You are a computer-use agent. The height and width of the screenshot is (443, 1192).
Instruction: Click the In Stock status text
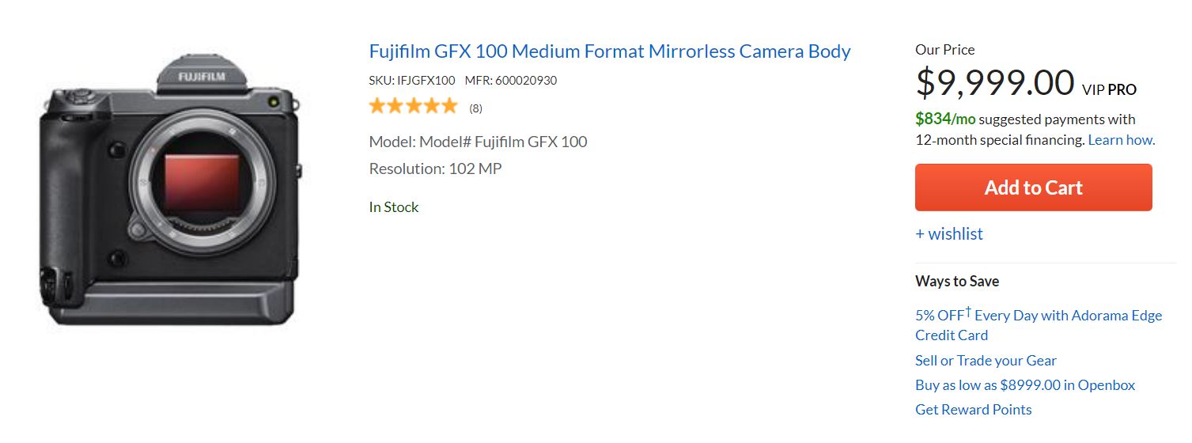tap(393, 207)
